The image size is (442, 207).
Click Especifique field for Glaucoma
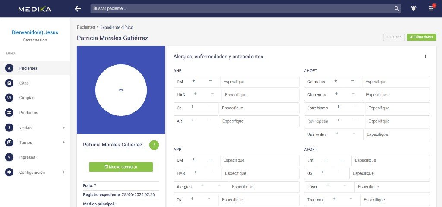[397, 95]
